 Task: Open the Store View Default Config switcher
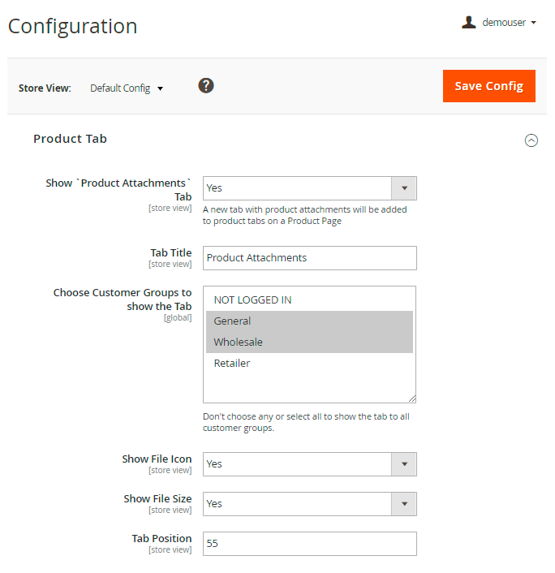[127, 88]
